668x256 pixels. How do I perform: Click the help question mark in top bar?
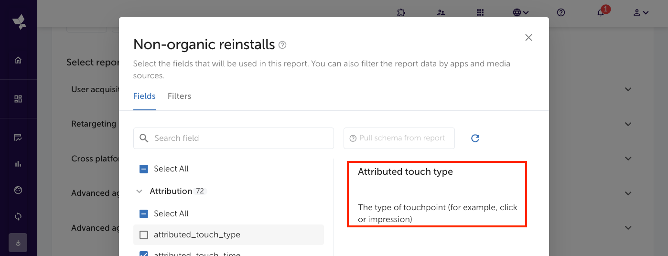point(561,13)
